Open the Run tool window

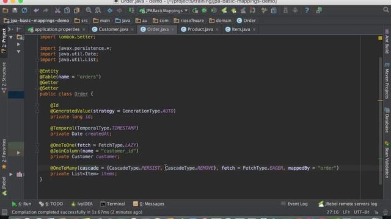[22, 204]
